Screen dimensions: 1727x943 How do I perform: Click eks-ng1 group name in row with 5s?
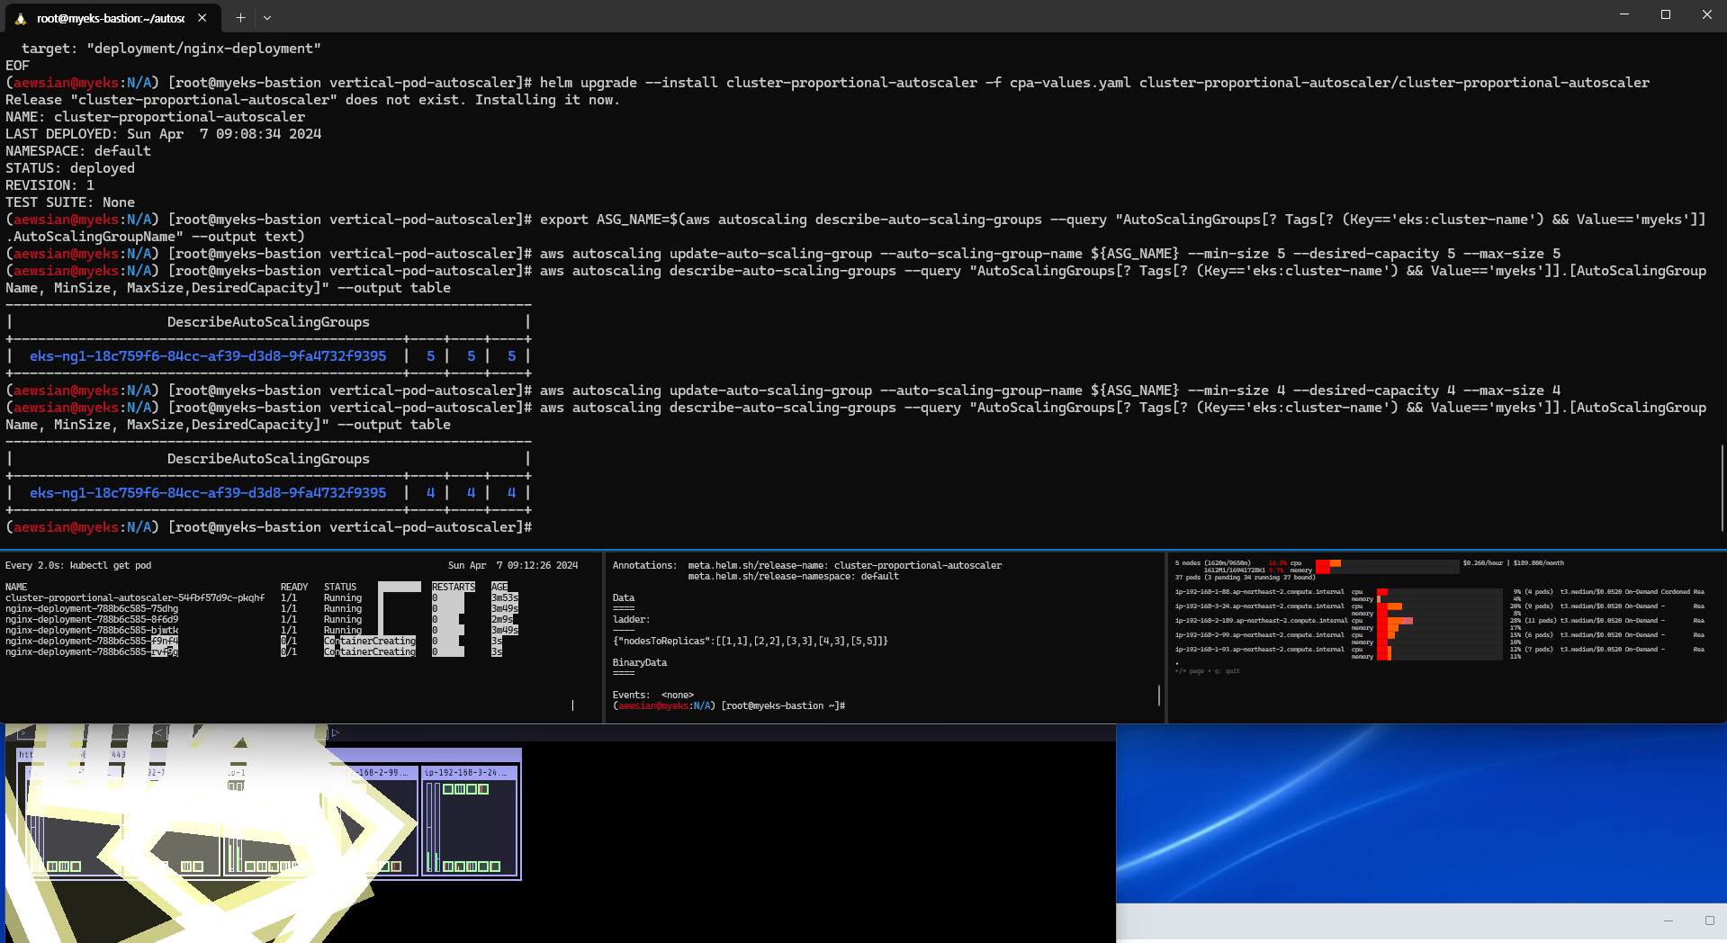[x=208, y=356]
